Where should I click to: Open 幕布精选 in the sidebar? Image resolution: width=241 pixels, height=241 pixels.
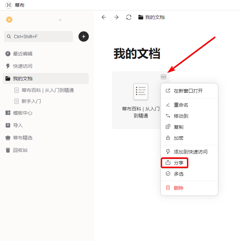[22, 138]
